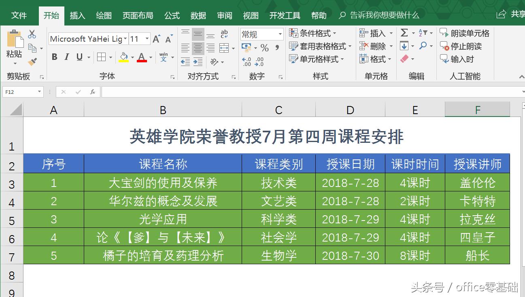Image resolution: width=525 pixels, height=297 pixels.
Task: Switch to the 插入 ribbon tab
Action: tap(77, 15)
